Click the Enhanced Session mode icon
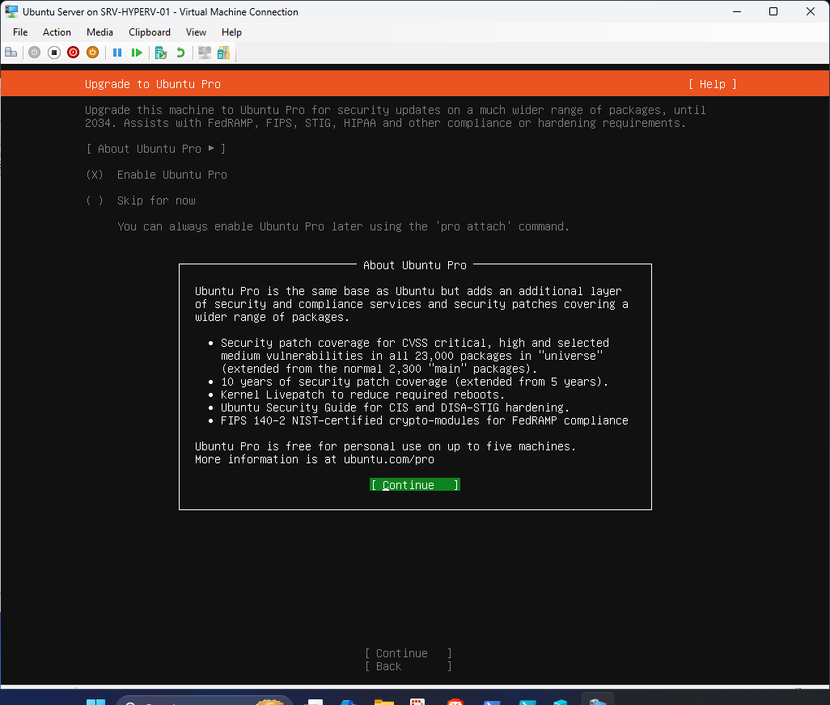Viewport: 830px width, 705px height. (204, 52)
